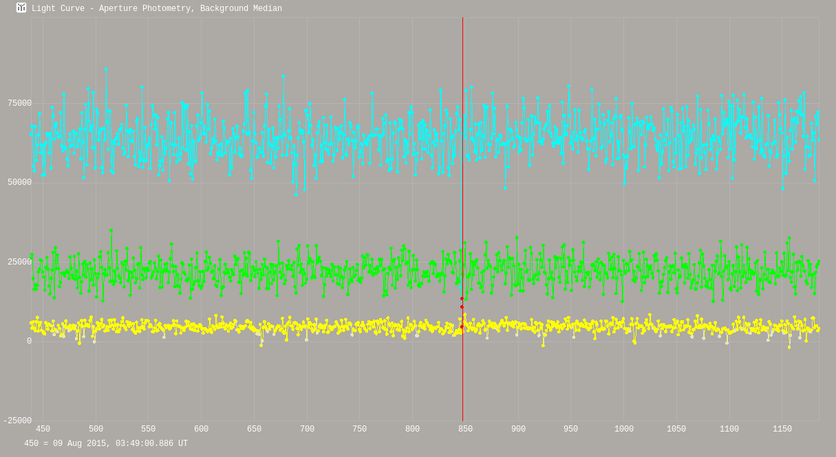
Task: Click the red data point below green curve
Action: pyautogui.click(x=462, y=299)
